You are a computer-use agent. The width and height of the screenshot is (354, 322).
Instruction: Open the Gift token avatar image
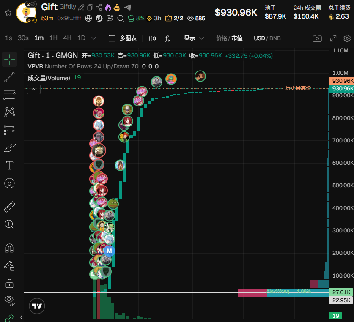pos(26,13)
